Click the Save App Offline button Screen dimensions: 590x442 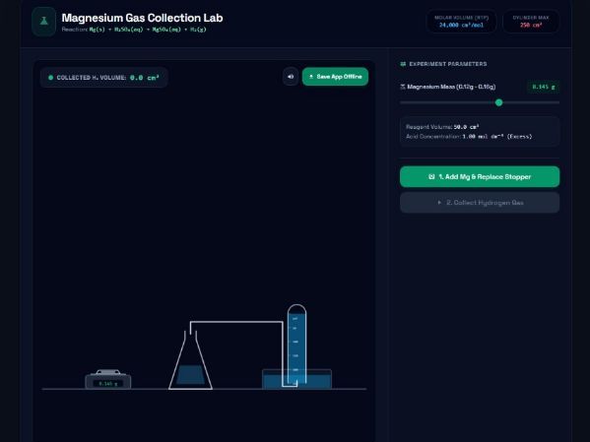(x=335, y=77)
